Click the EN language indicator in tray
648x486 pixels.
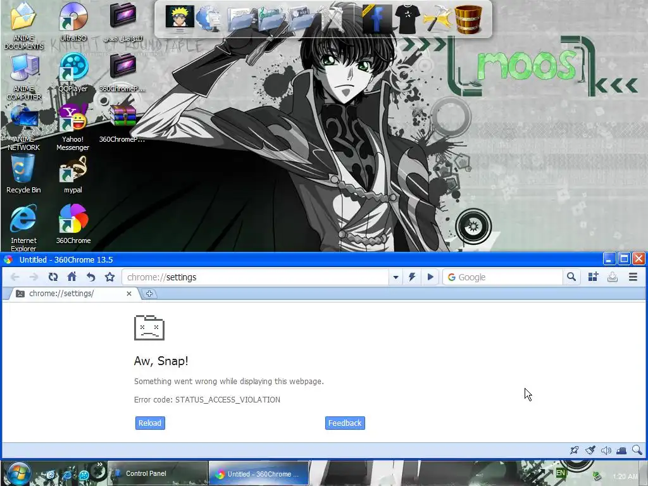561,473
